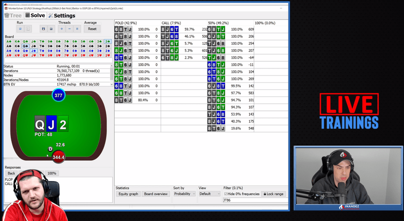Toggle the 6 of spades board card
Image resolution: width=404 pixels, height=221 pixels.
[x=75, y=46]
